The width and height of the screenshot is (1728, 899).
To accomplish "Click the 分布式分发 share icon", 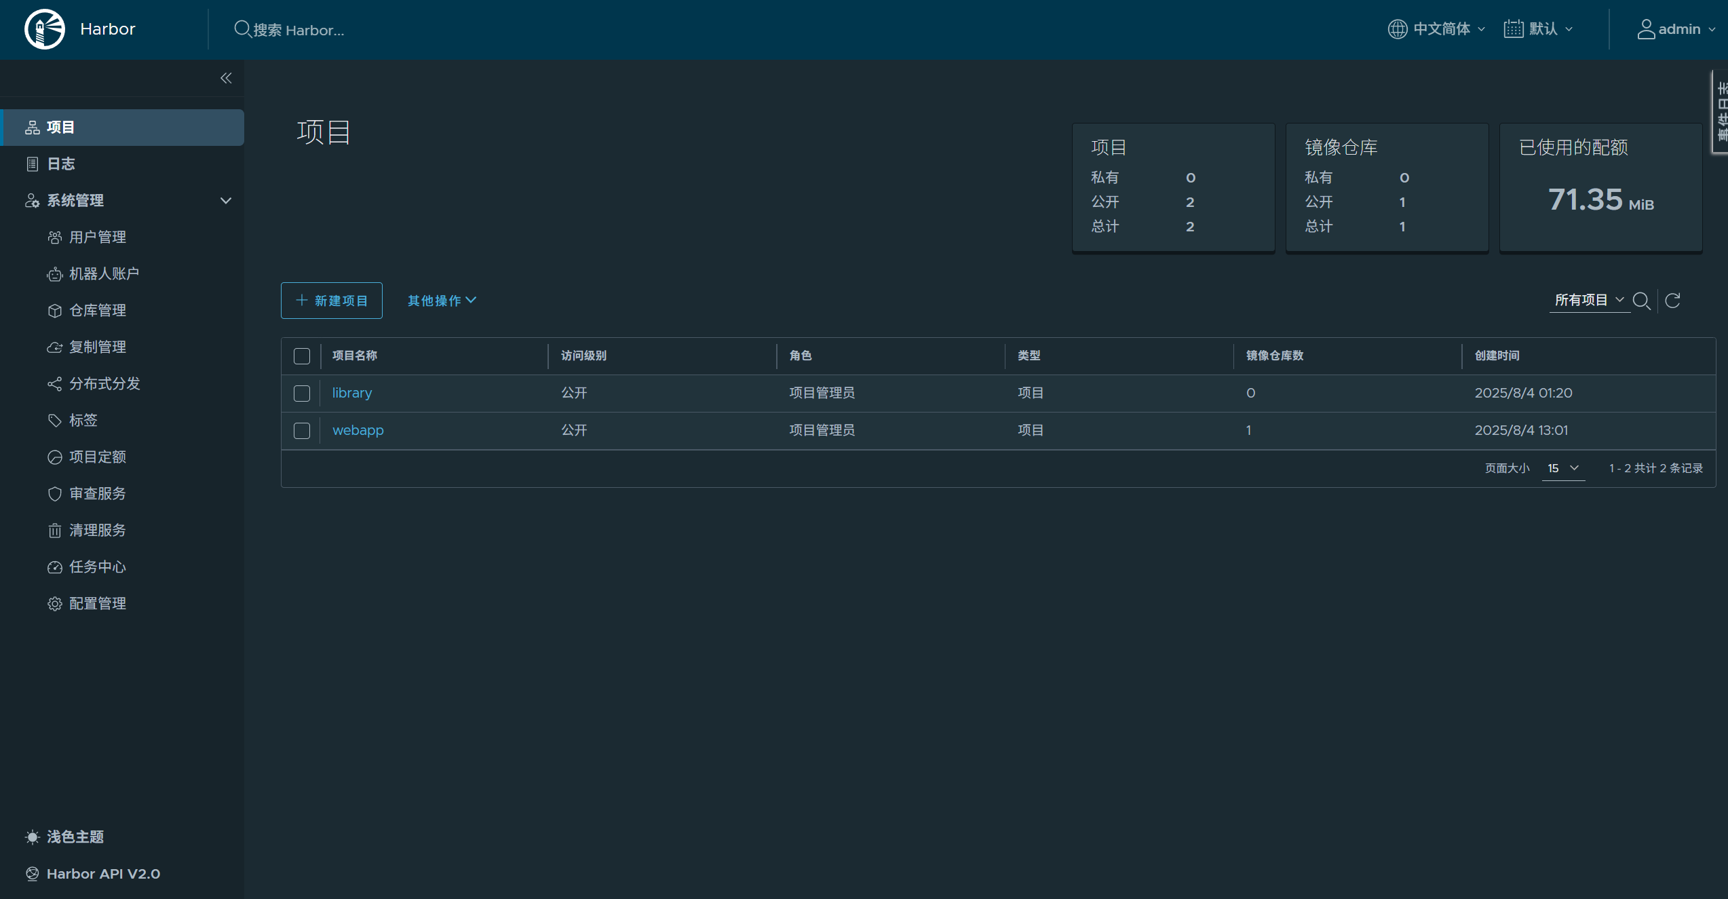I will pyautogui.click(x=55, y=384).
